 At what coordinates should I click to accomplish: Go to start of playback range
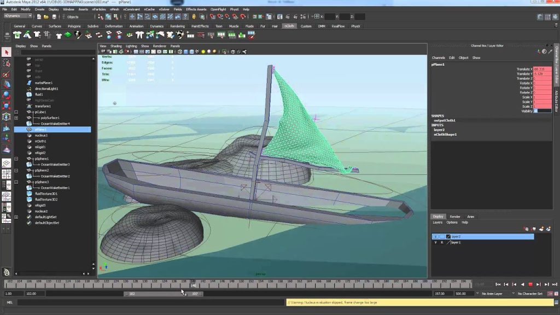[x=498, y=284]
